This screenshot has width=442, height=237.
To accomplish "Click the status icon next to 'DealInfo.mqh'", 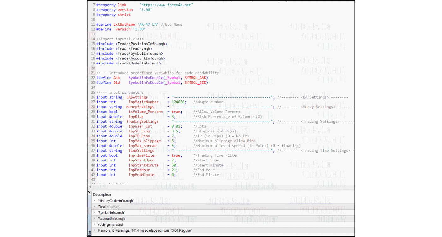I will click(x=94, y=206).
